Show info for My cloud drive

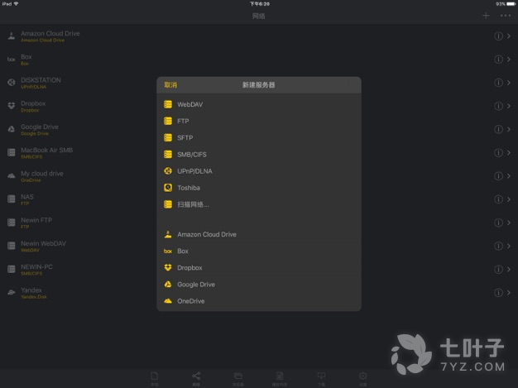(x=498, y=176)
